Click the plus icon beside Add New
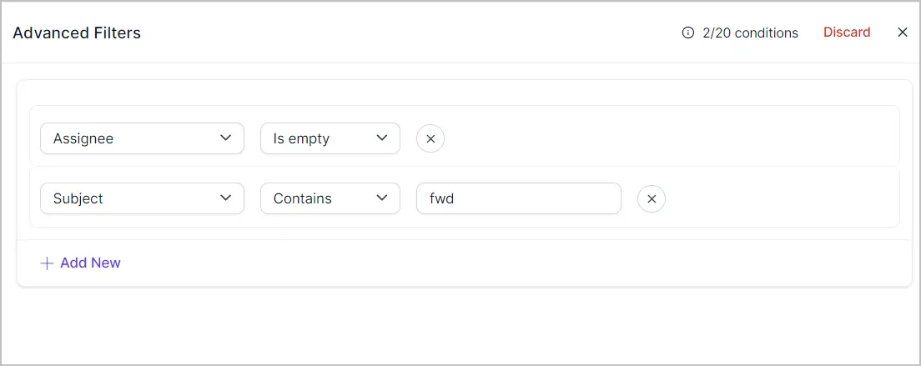 (47, 263)
